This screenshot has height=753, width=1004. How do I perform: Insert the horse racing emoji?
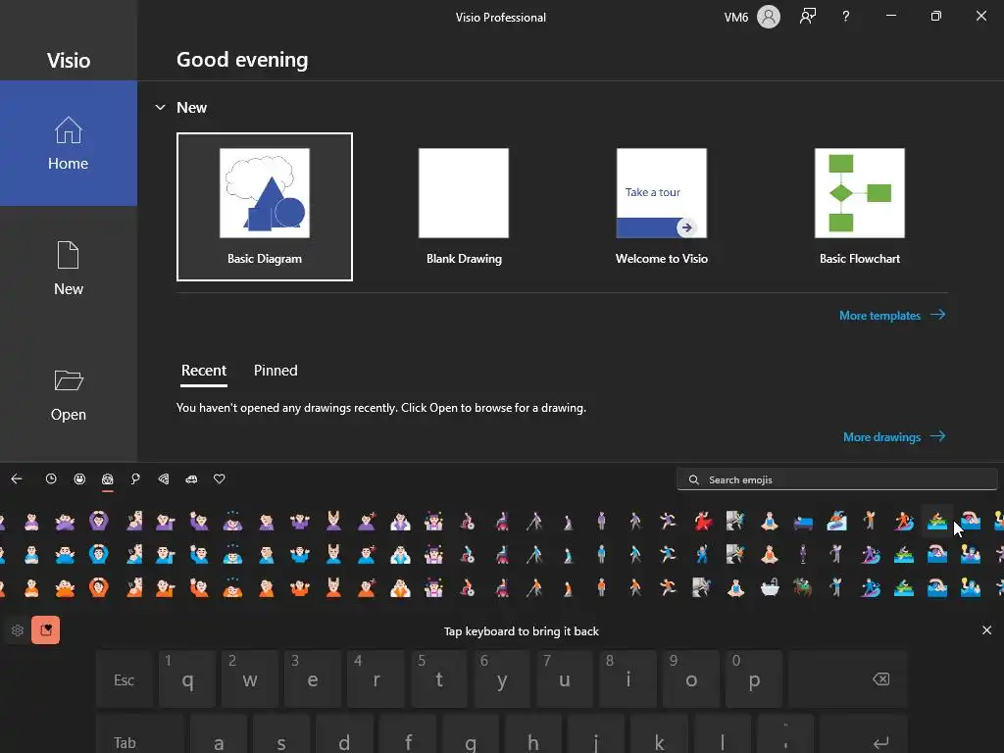pos(803,587)
